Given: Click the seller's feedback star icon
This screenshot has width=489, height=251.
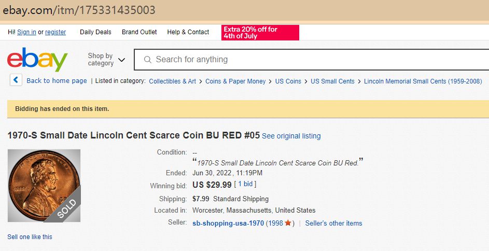Looking at the screenshot, I should 288,223.
